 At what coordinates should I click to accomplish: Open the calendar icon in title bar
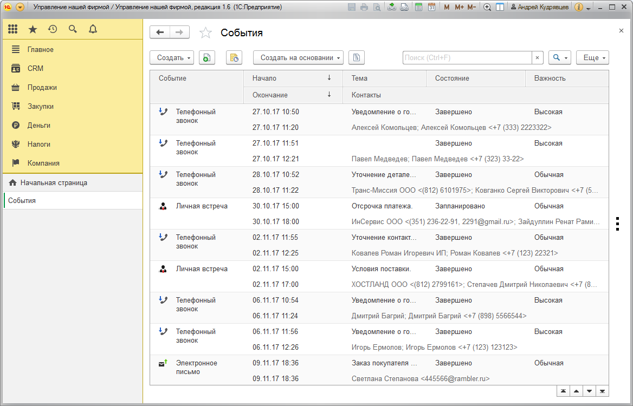point(431,7)
